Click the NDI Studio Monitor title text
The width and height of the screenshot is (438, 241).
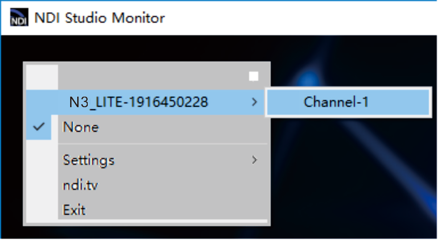pyautogui.click(x=99, y=18)
